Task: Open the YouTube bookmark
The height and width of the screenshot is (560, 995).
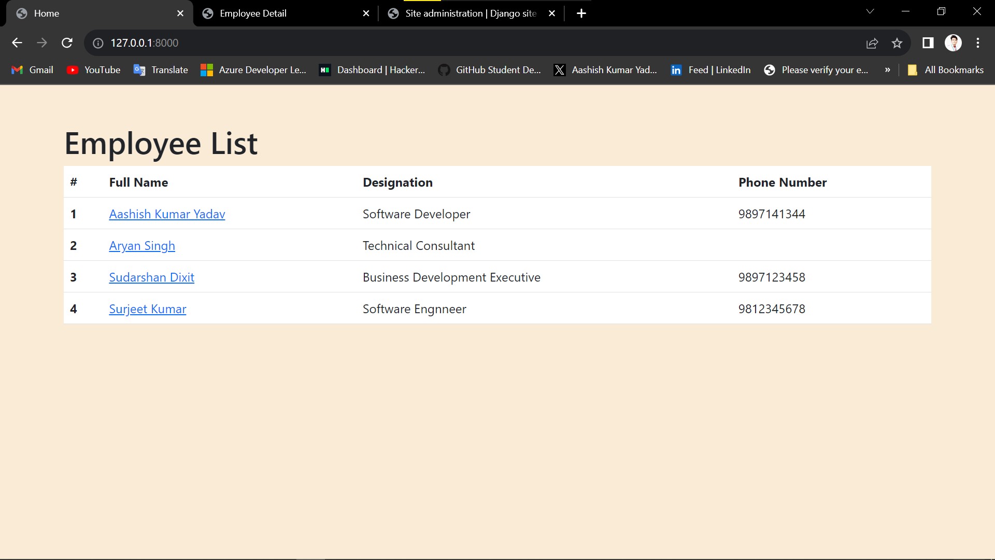Action: pyautogui.click(x=93, y=69)
